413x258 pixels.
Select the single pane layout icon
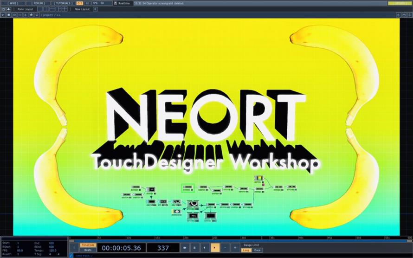[40, 9]
